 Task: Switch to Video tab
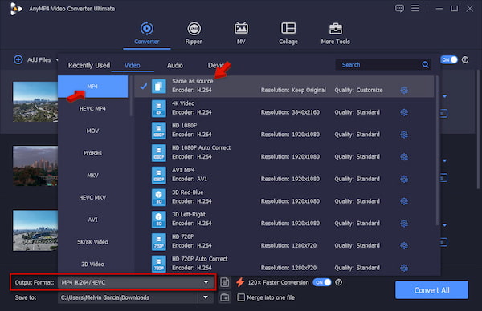point(133,65)
